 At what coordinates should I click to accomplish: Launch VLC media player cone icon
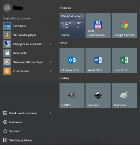tap(7, 35)
